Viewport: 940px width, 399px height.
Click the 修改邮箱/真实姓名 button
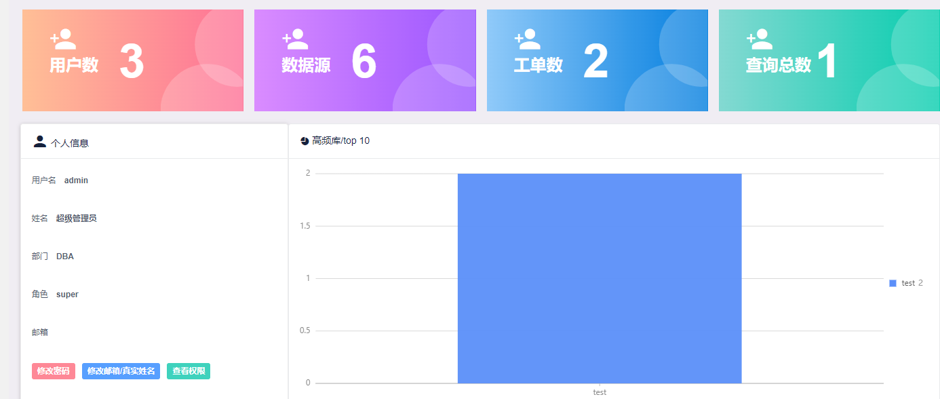pyautogui.click(x=121, y=371)
